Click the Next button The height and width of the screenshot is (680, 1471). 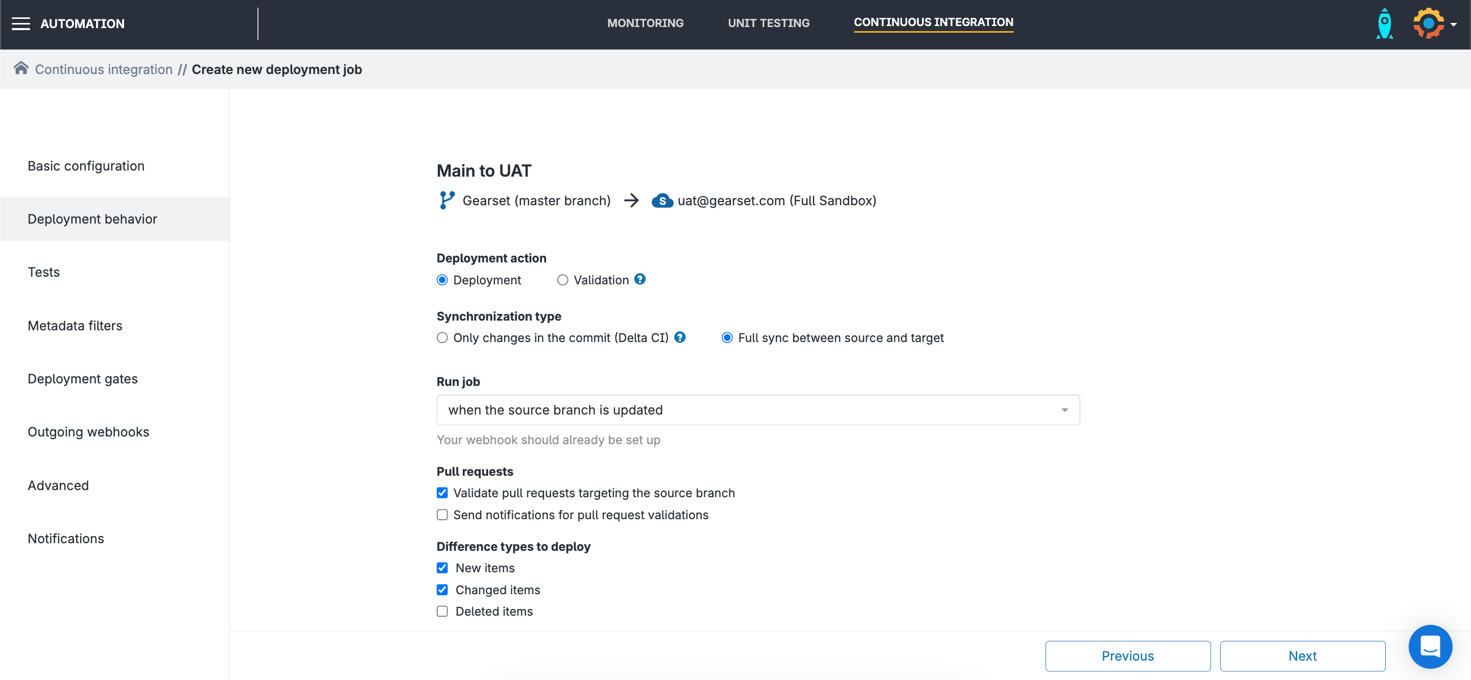click(x=1302, y=656)
